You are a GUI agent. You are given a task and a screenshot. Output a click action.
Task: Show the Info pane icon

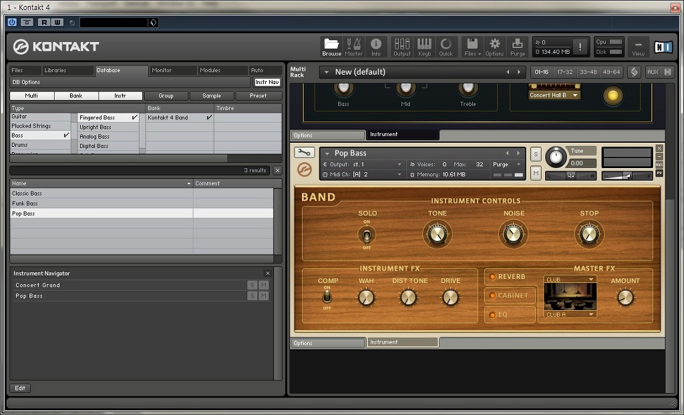tap(375, 47)
